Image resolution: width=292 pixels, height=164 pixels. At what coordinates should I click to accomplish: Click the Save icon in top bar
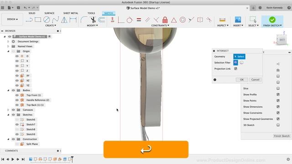18,8
